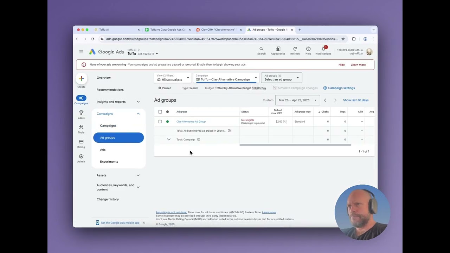
Task: Toggle Clay Alternative Ad Group green status dot
Action: tap(167, 122)
